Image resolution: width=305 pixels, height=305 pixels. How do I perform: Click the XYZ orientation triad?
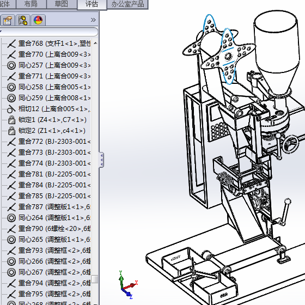click(x=127, y=284)
